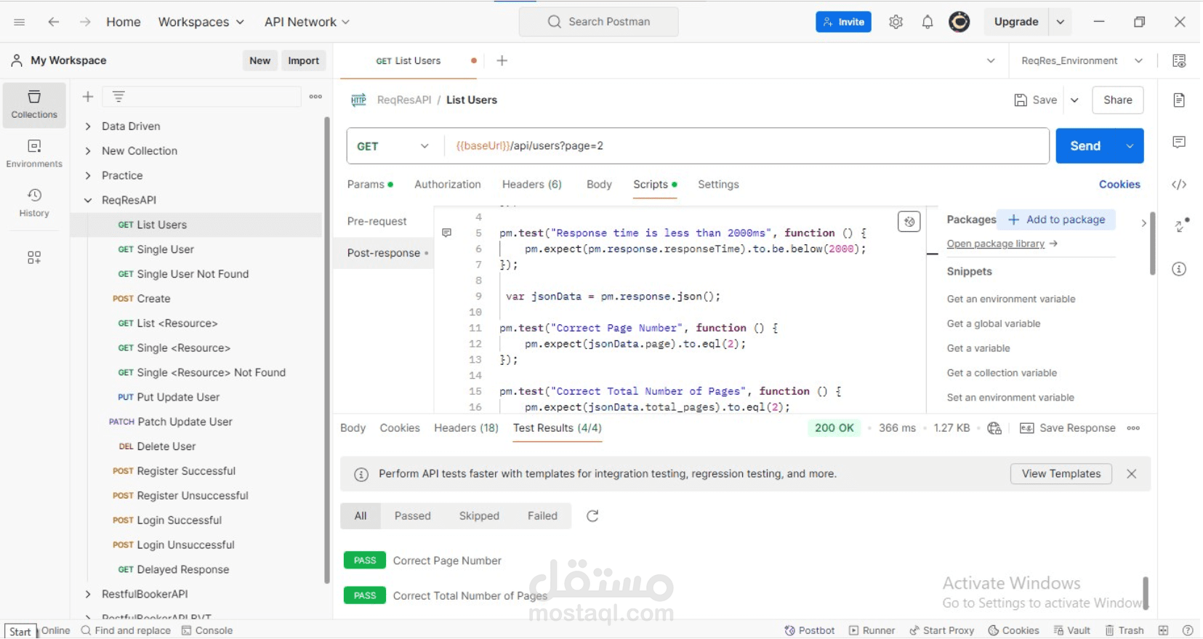The height and width of the screenshot is (639, 1203).
Task: Open the Pre-request script tab
Action: pos(377,221)
